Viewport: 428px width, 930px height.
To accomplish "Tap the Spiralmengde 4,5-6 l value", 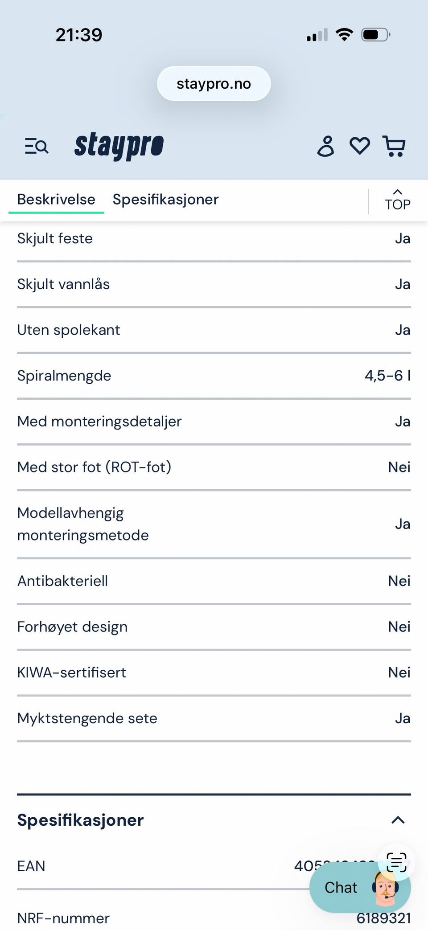I will [x=388, y=376].
